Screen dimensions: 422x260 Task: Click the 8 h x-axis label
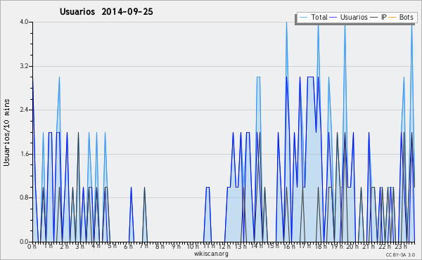[x=160, y=247]
